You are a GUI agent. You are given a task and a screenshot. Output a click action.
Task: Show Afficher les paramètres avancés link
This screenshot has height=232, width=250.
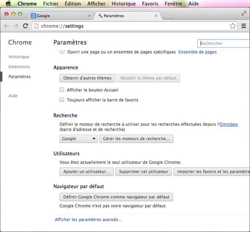pos(88,220)
